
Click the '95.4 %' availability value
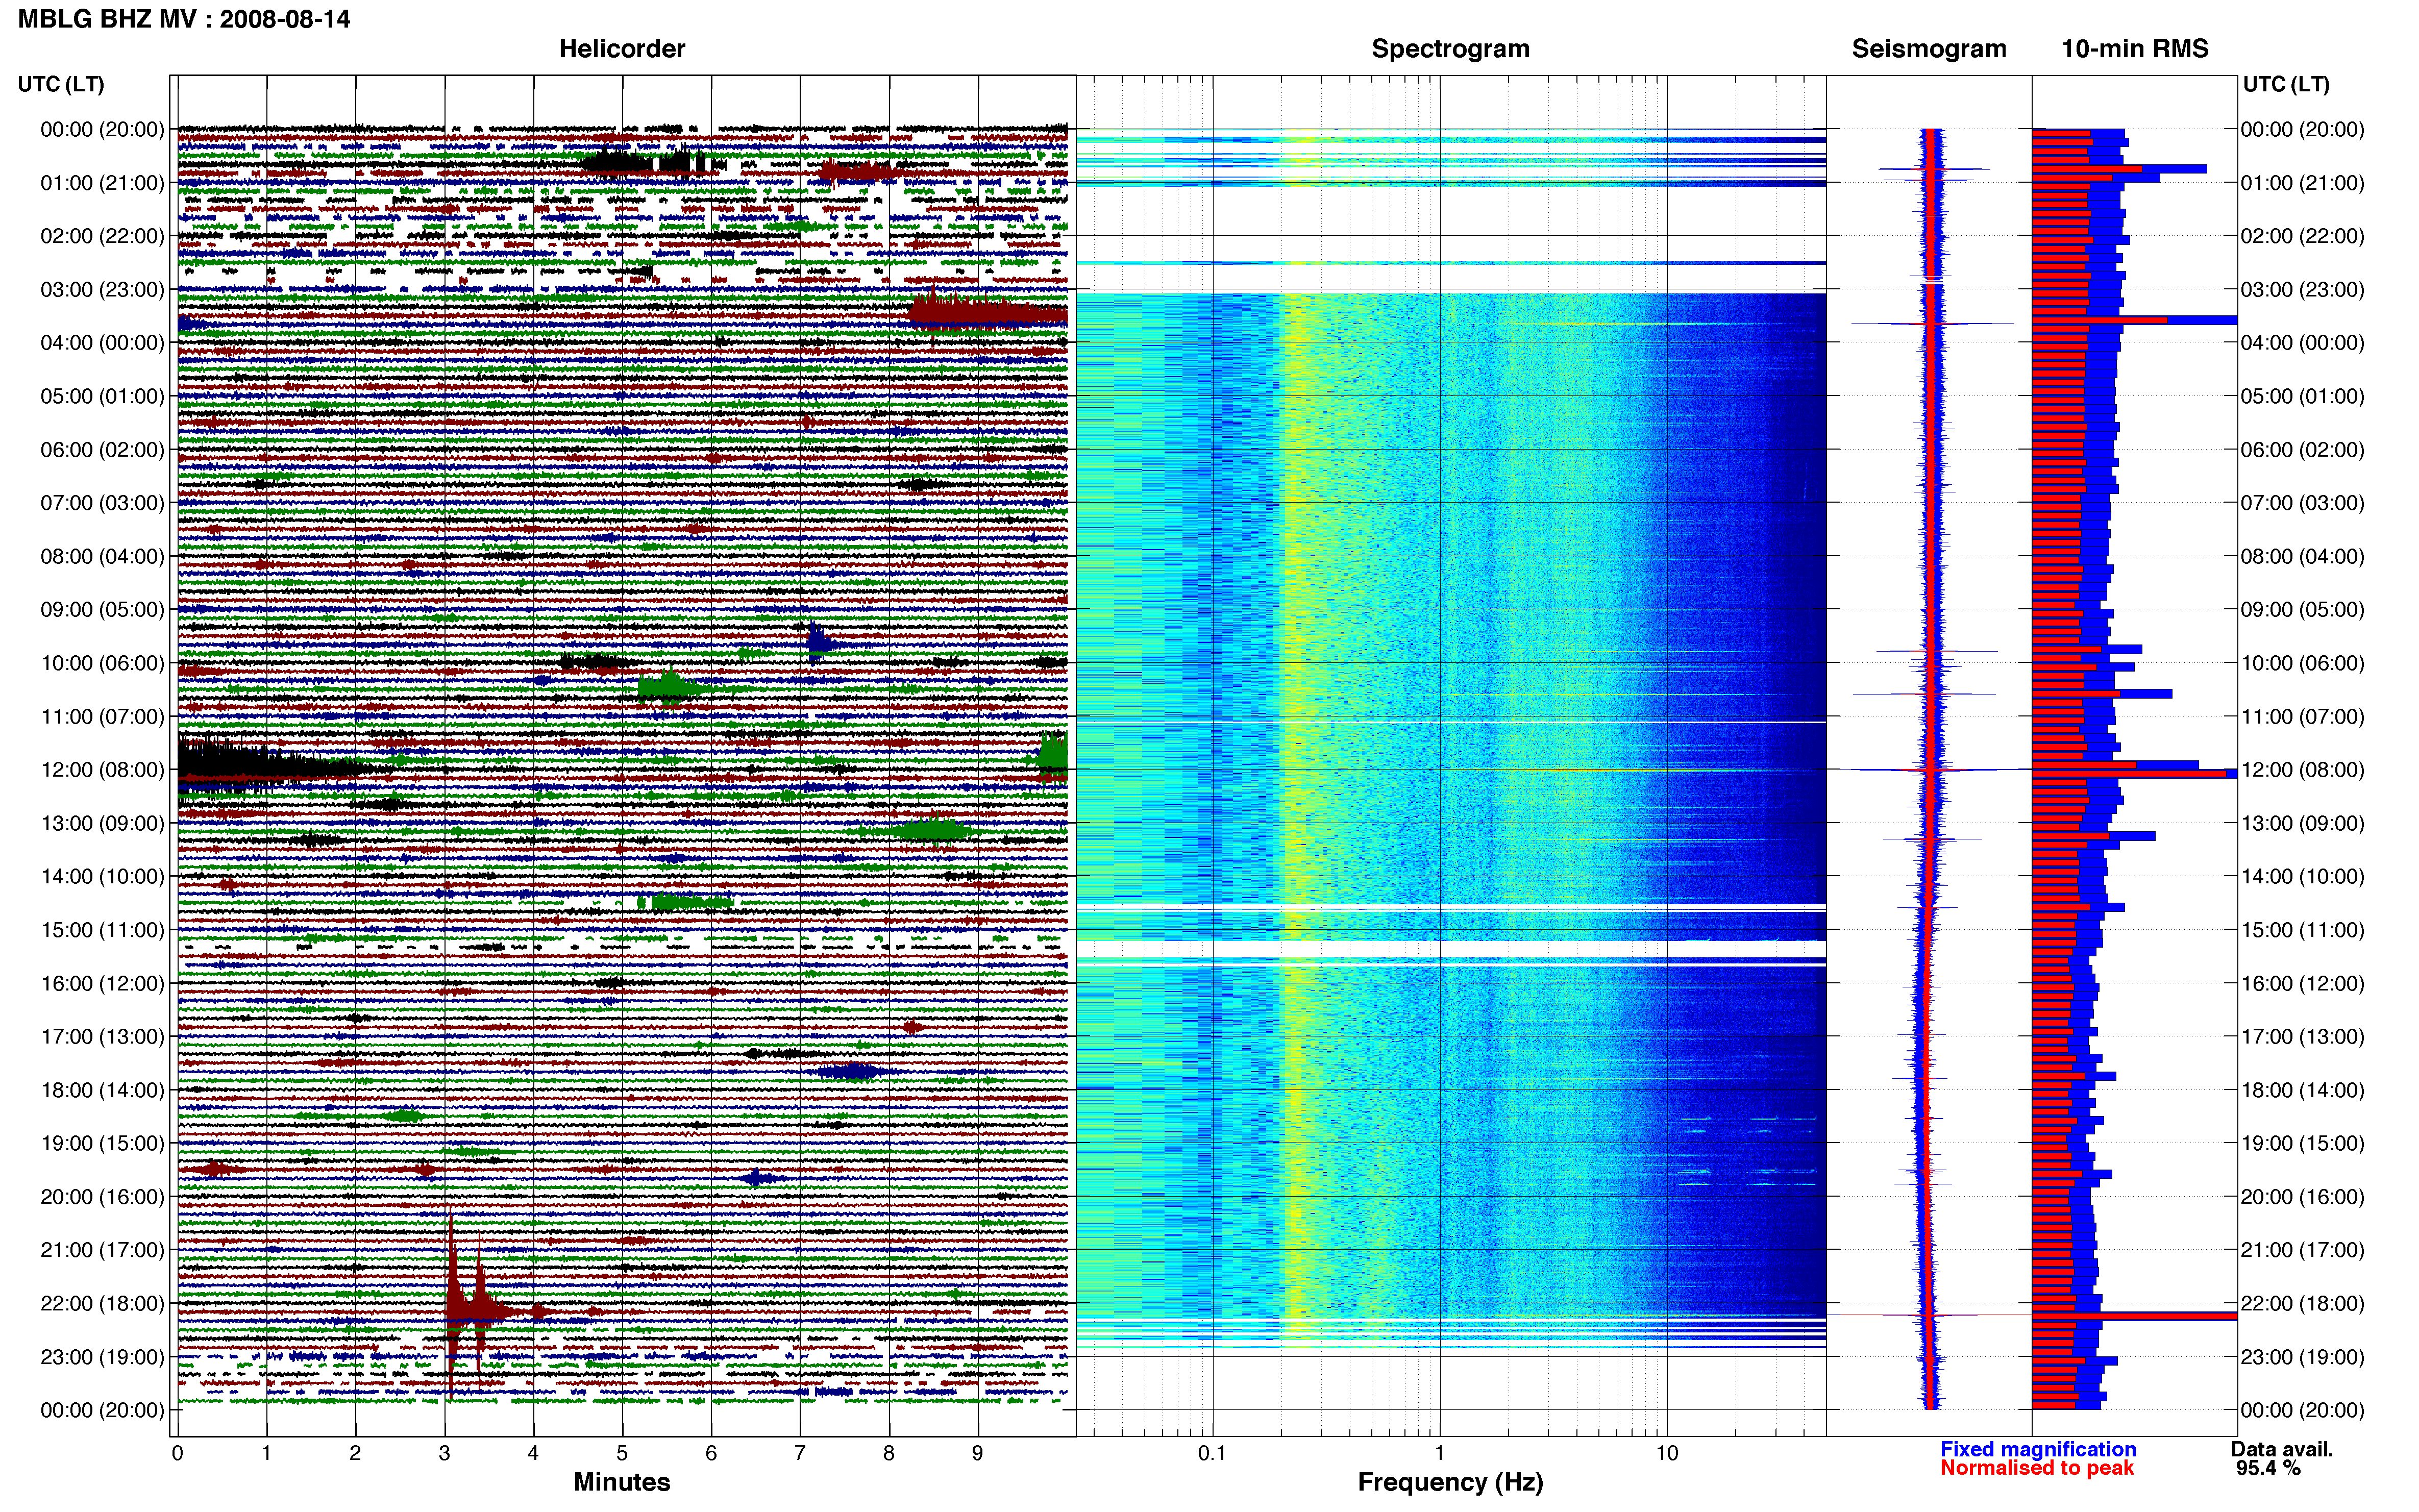(2269, 1468)
